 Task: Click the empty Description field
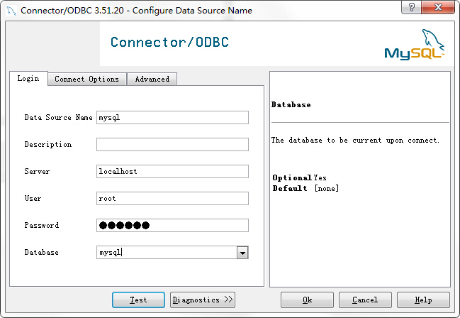coord(172,144)
